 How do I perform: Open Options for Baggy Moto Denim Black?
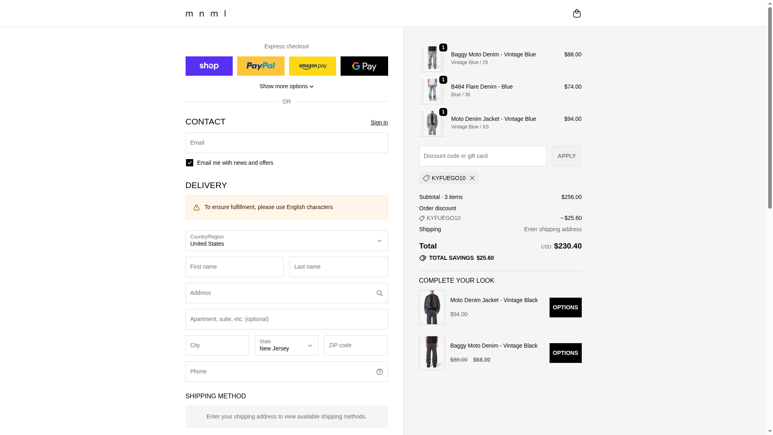[565, 353]
